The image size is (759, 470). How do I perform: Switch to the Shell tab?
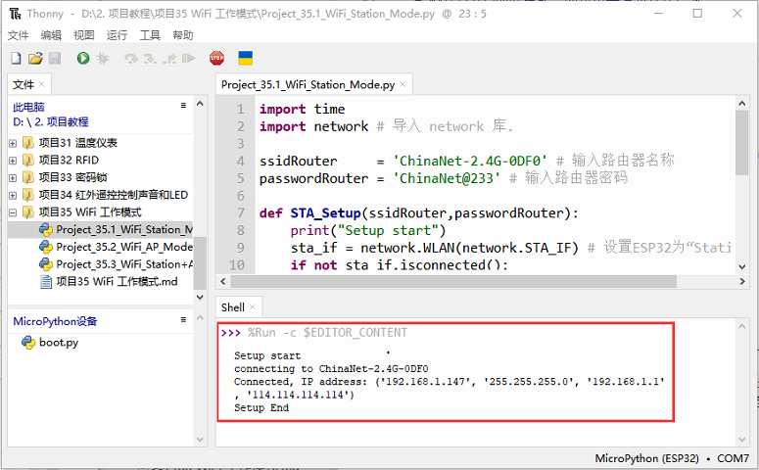coord(232,307)
